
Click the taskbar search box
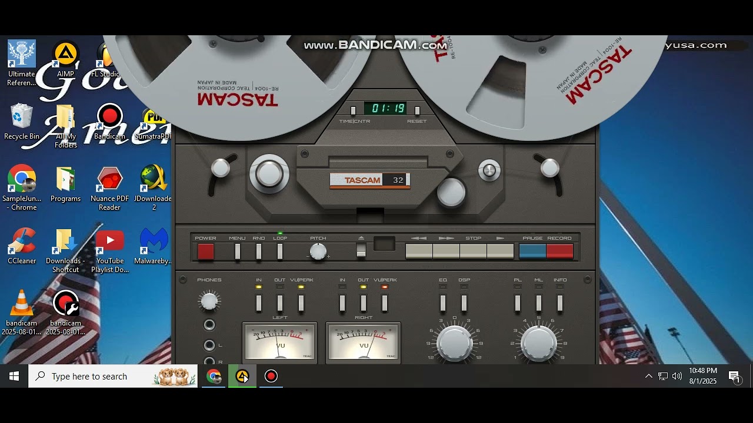tap(113, 376)
